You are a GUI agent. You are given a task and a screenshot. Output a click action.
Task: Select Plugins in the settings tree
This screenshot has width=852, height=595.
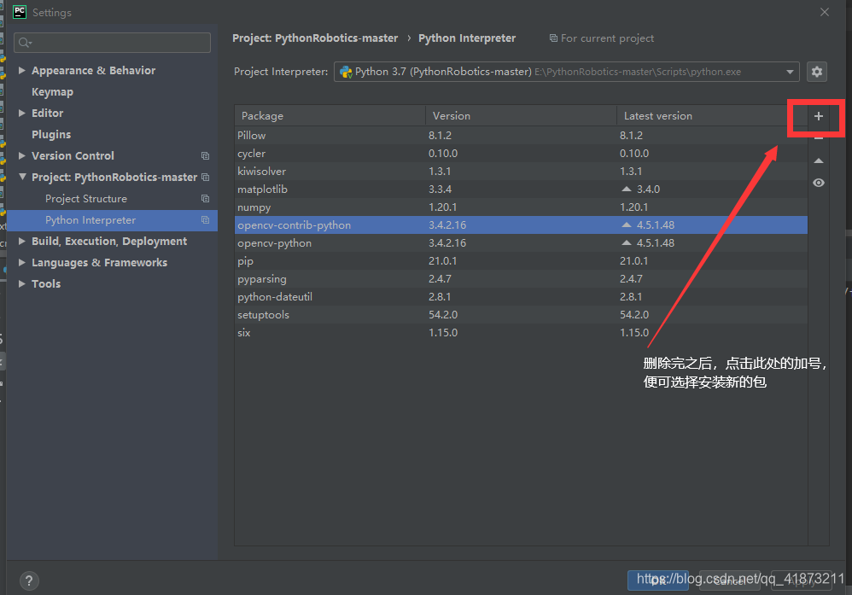click(x=51, y=134)
